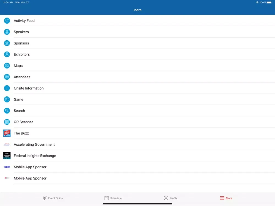The image size is (275, 206).
Task: Tap the Wed Oct 27 date
Action: point(22,2)
